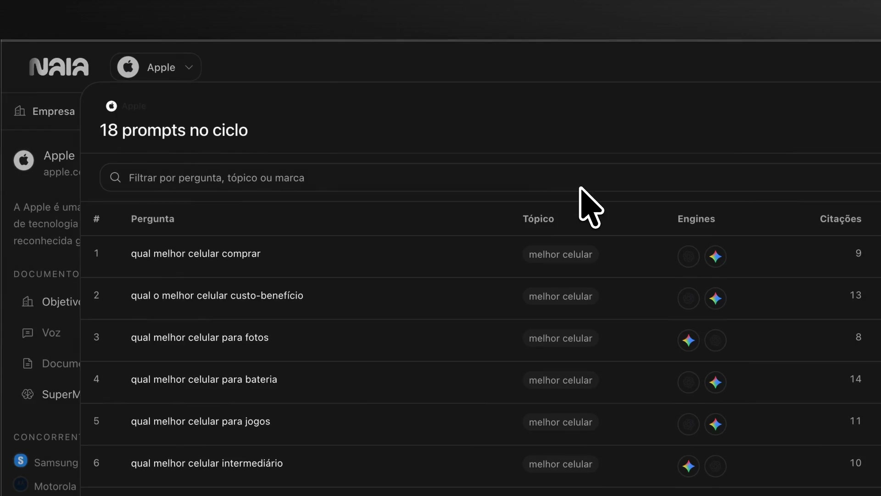Viewport: 881px width, 496px height.
Task: Click the ChatGPT engine icon for 'qual melhor celular comprar'
Action: (688, 256)
